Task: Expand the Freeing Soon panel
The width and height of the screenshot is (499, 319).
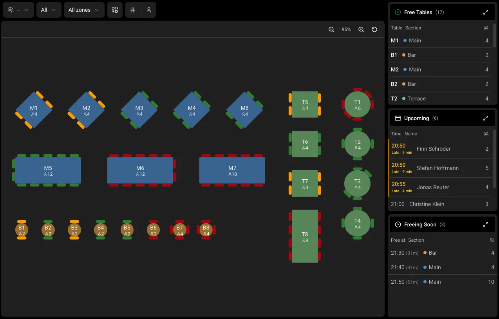Action: 486,224
